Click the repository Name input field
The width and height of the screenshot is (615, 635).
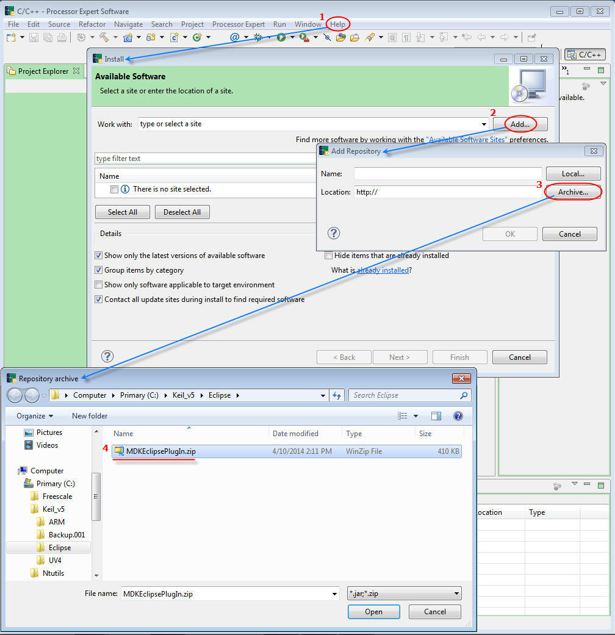coord(448,174)
